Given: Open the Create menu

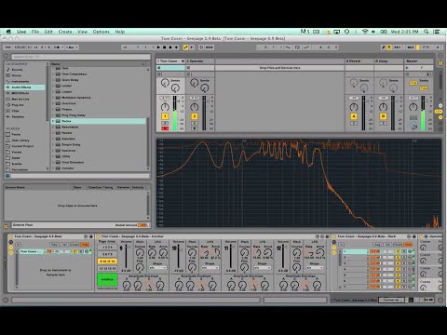Looking at the screenshot, I should pyautogui.click(x=65, y=32).
